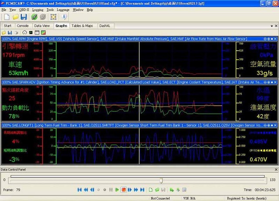Click the blue floppy Save icon
This screenshot has width=279, height=201.
click(x=24, y=17)
